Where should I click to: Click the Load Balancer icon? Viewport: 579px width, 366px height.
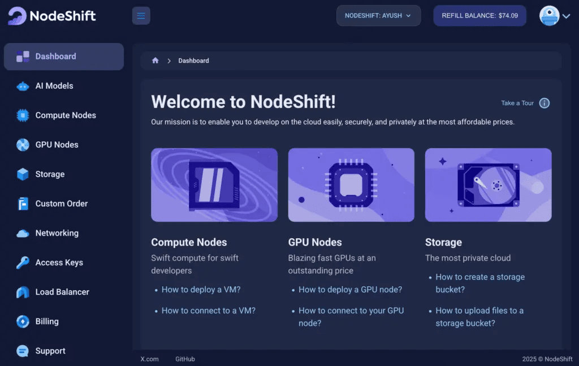click(23, 292)
